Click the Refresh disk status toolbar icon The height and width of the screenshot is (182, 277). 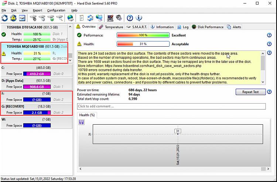tap(4, 18)
